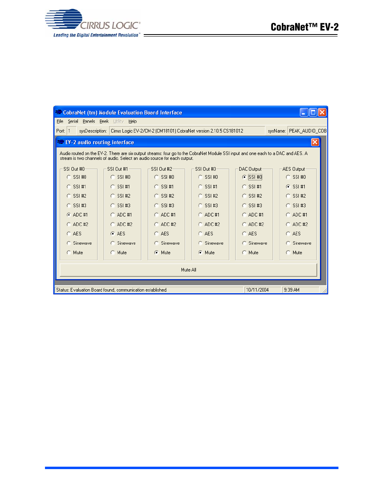Select Mute for DAC Output
Image resolution: width=383 pixels, height=496 pixels.
(x=244, y=253)
